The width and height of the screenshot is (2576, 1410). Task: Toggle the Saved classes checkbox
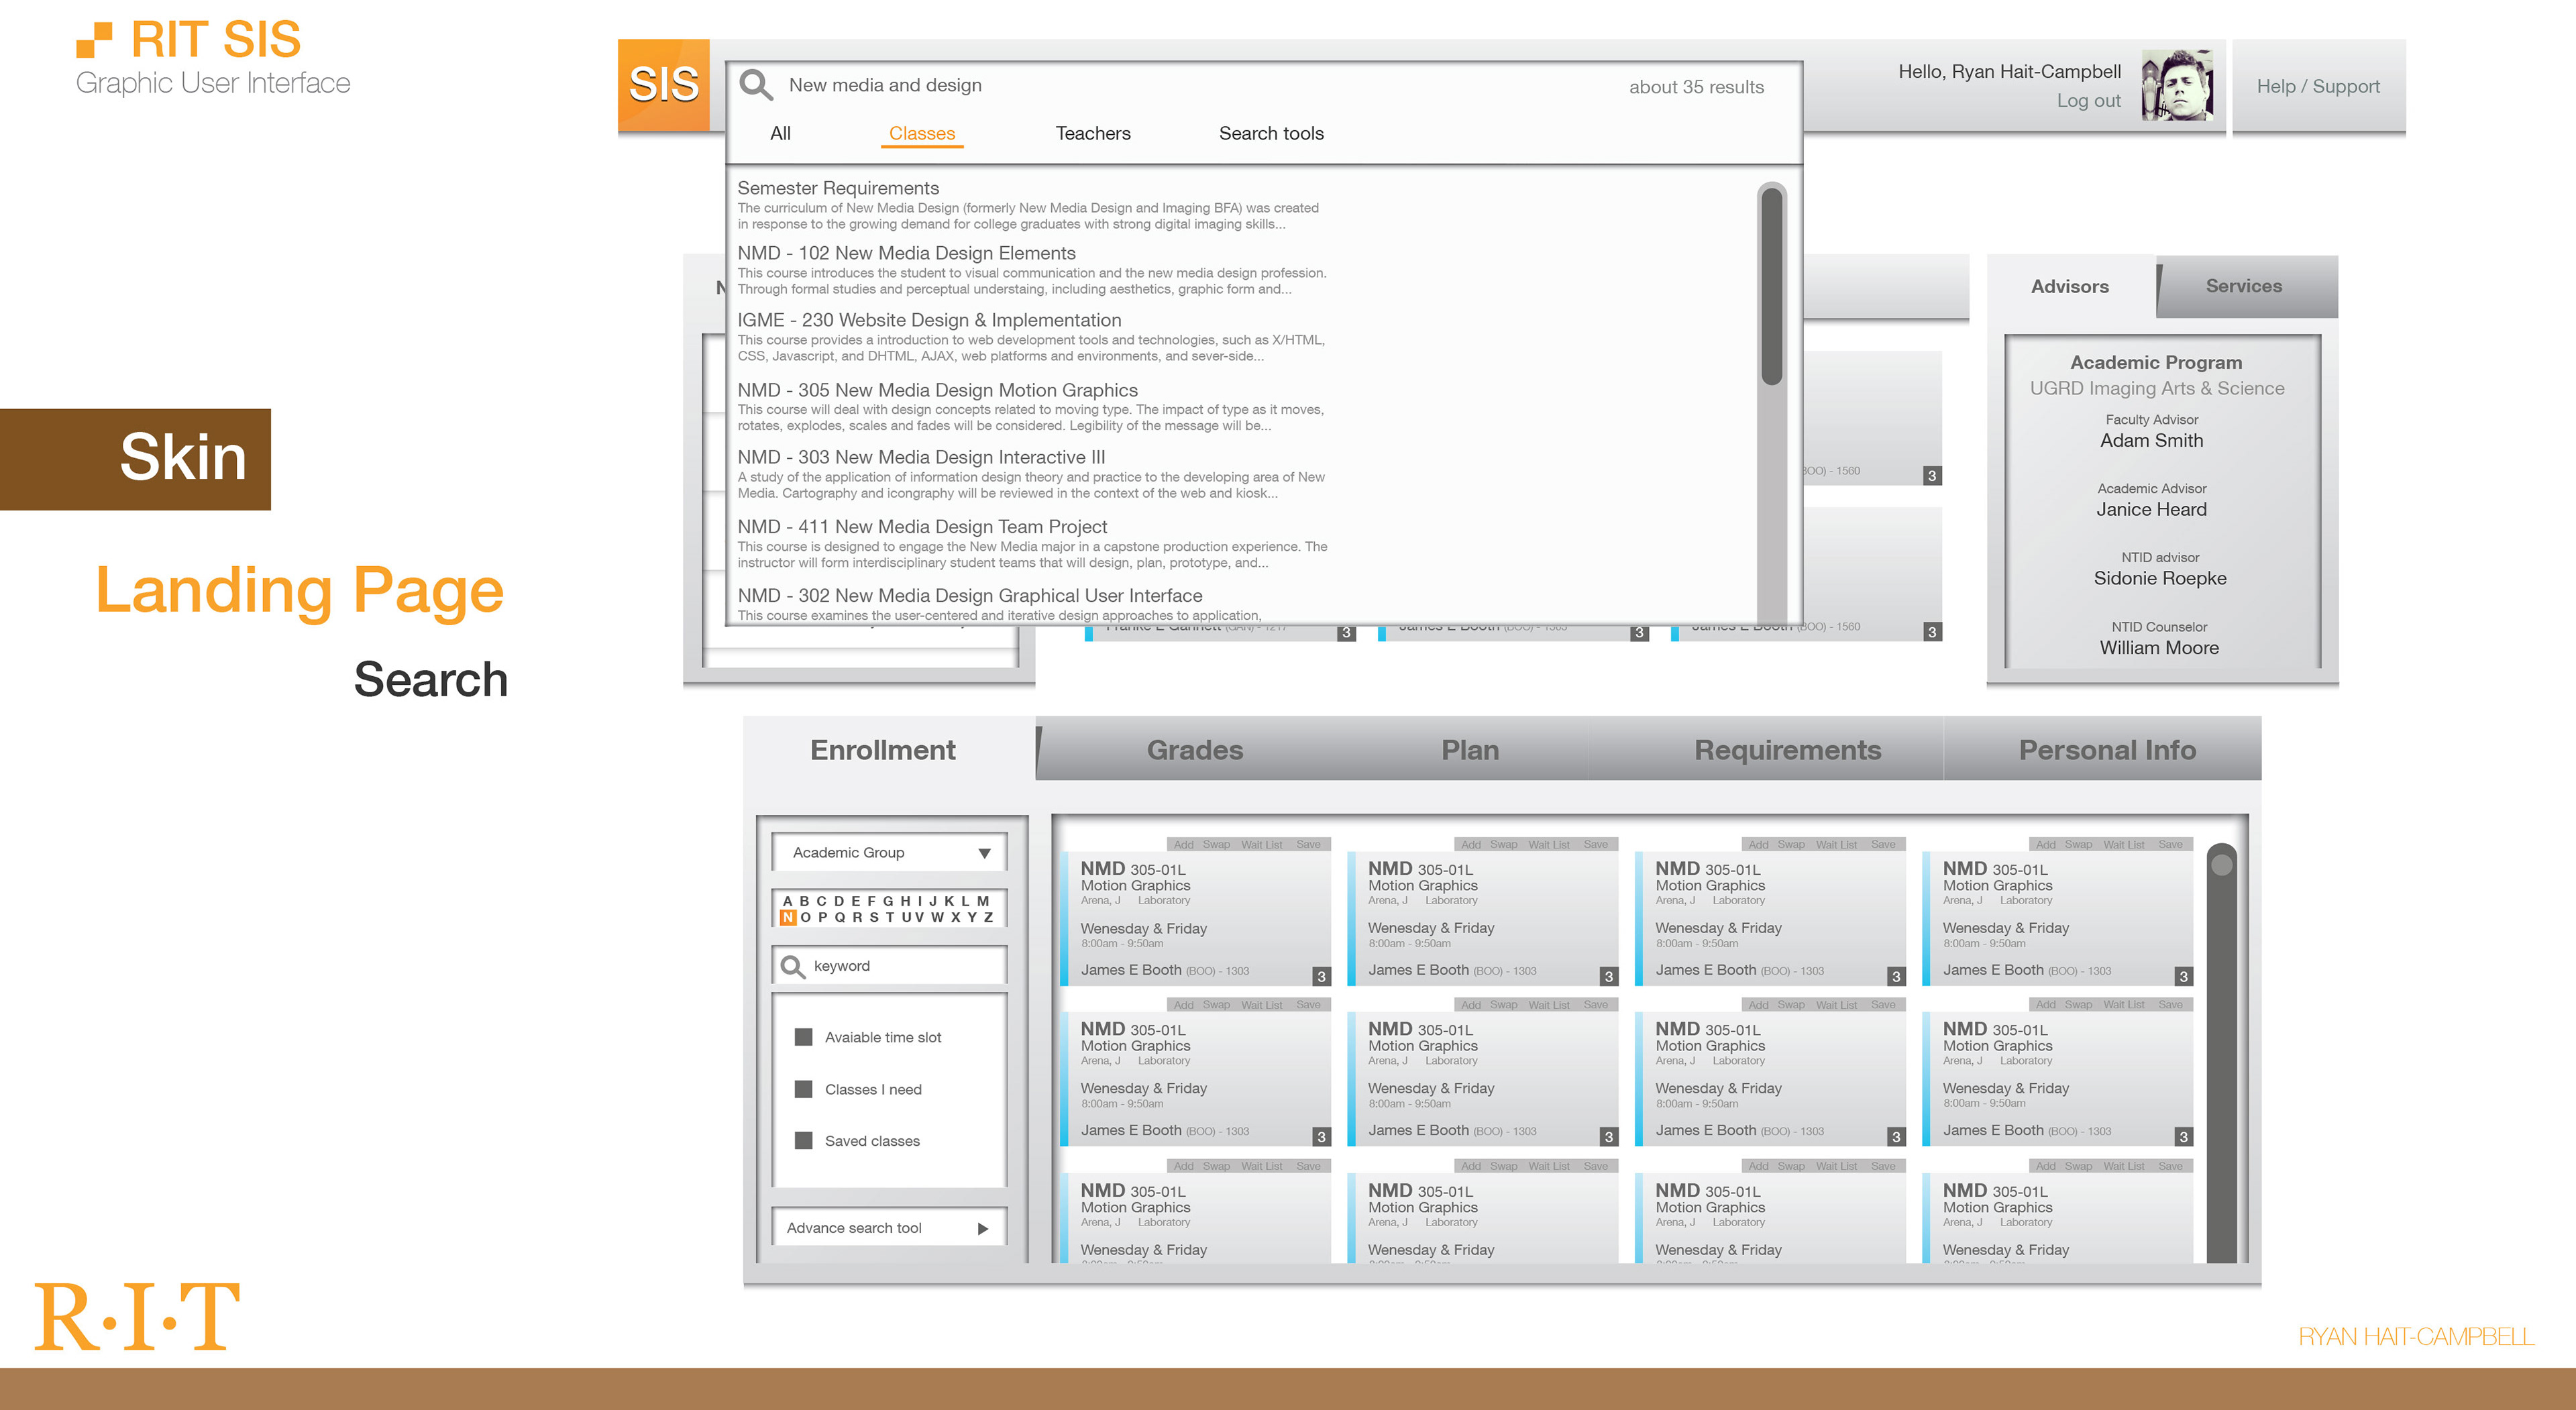click(x=803, y=1140)
